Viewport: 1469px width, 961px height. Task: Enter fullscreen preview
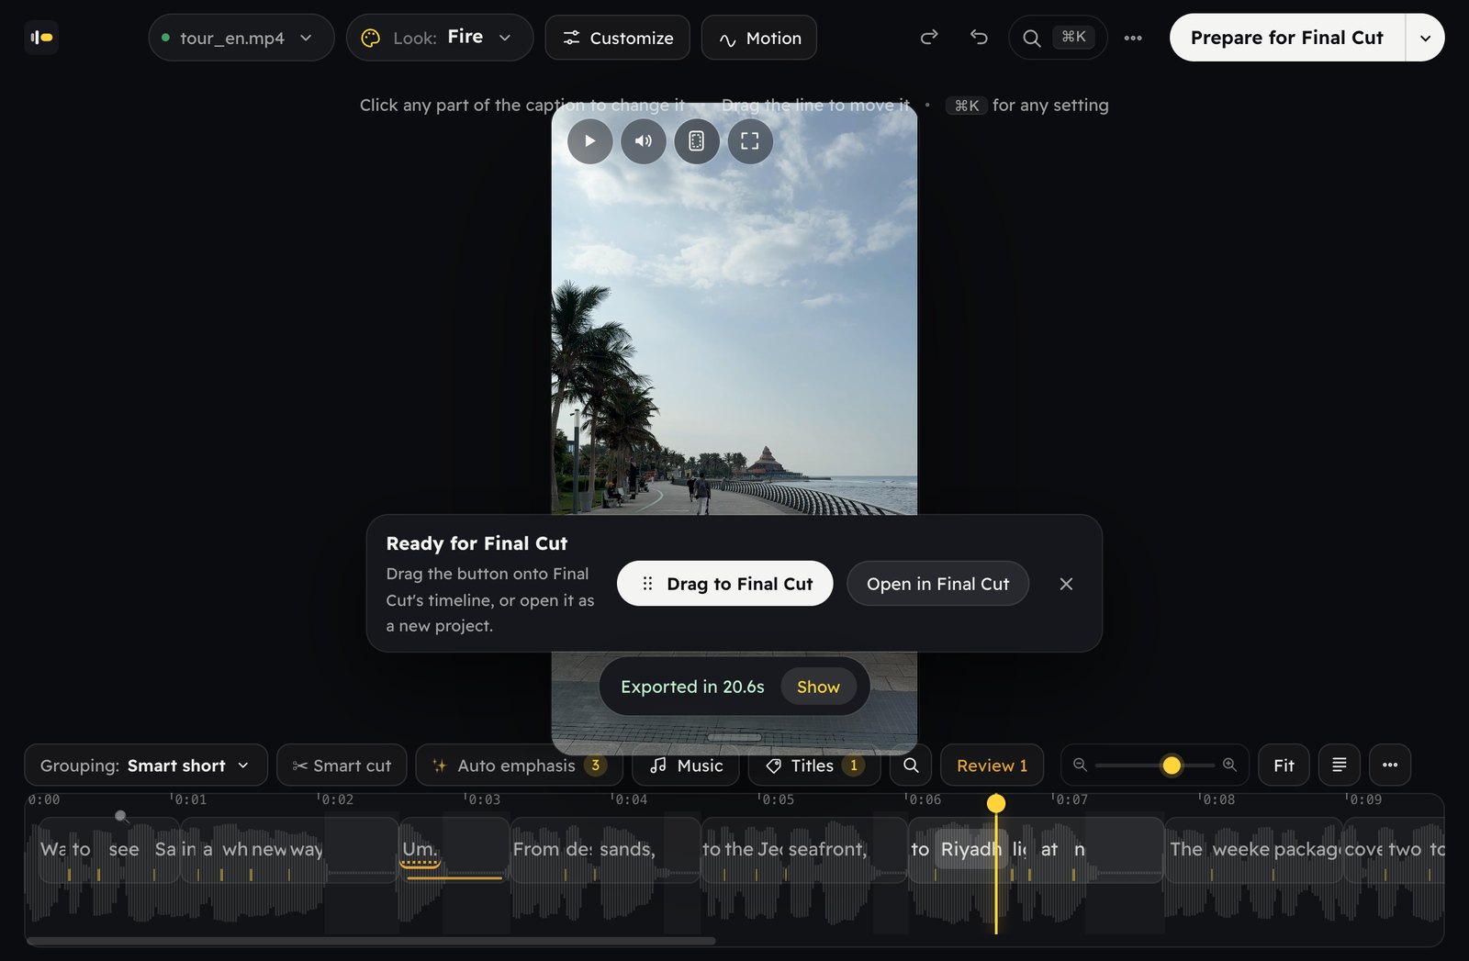coord(750,141)
